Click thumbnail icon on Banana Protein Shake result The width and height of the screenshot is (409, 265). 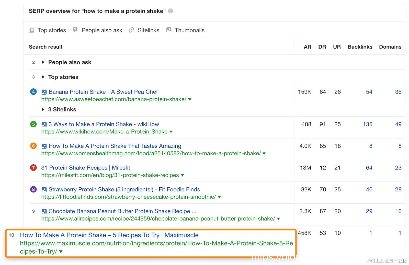[x=44, y=92]
